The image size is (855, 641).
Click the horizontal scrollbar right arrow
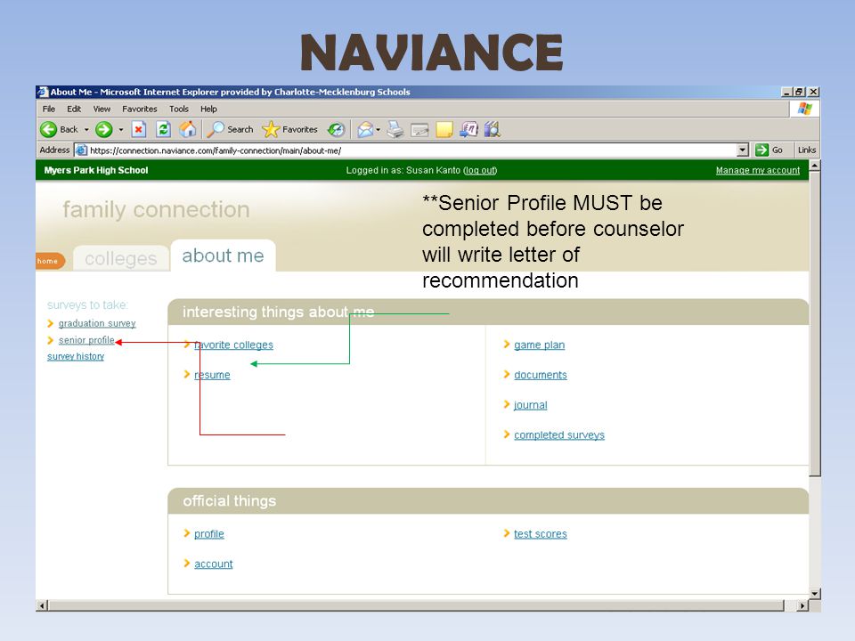pos(802,605)
